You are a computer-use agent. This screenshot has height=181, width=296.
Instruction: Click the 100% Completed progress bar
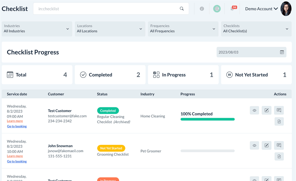[208, 119]
